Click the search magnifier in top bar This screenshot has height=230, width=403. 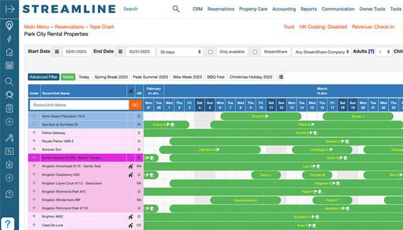176,9
